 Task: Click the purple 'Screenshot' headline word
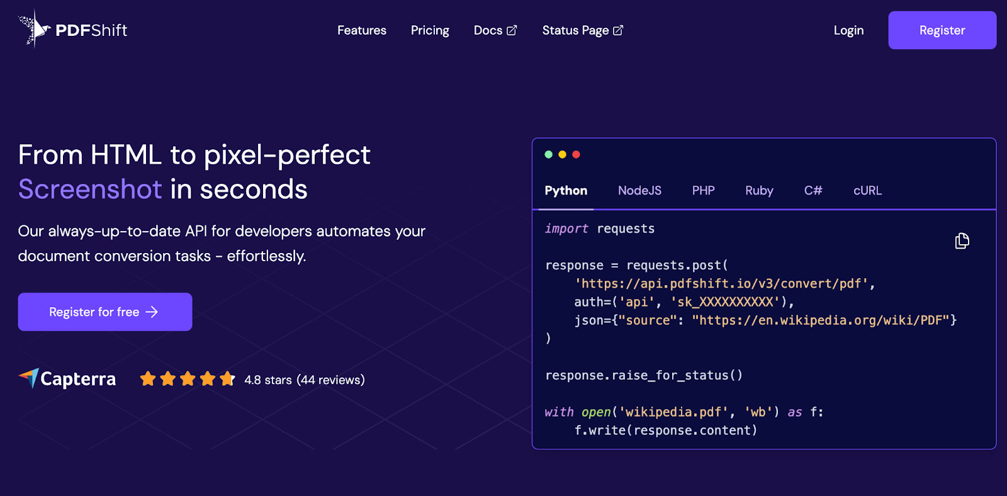(90, 189)
